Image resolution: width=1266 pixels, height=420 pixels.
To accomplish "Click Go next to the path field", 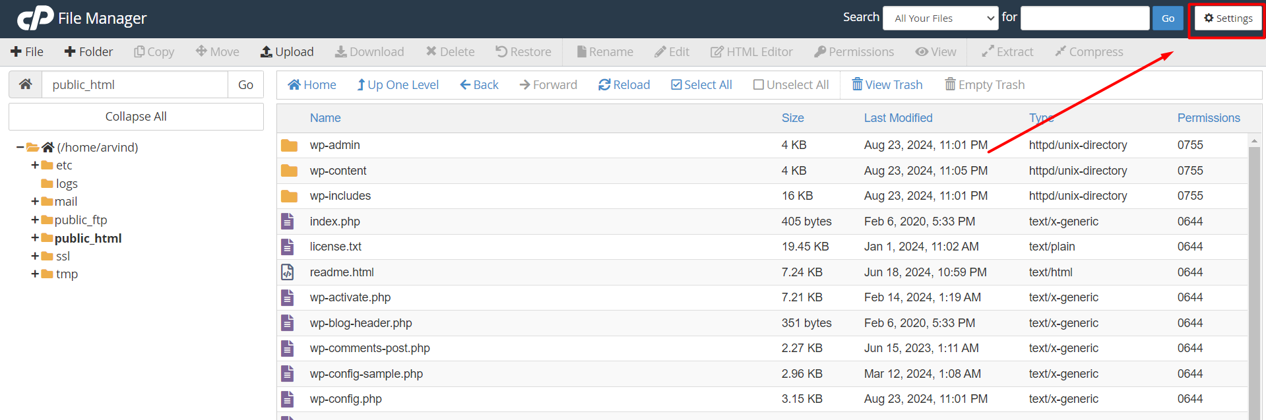I will [x=245, y=84].
